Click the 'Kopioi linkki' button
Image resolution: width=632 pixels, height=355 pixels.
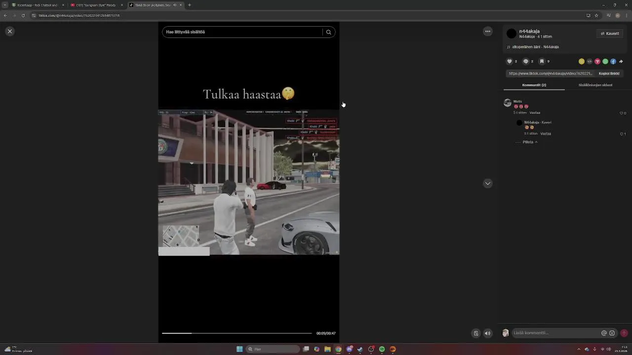click(x=609, y=73)
